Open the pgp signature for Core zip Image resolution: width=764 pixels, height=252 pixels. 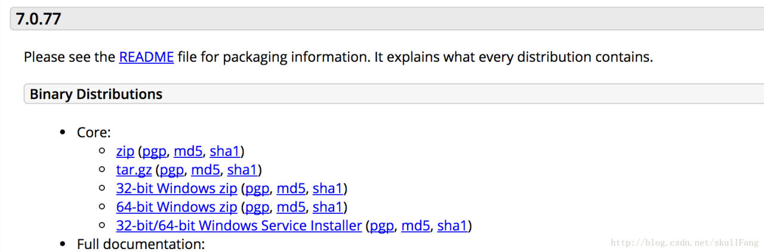[x=154, y=151]
